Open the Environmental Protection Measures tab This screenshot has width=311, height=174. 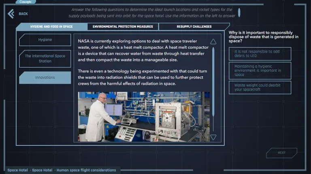123,27
